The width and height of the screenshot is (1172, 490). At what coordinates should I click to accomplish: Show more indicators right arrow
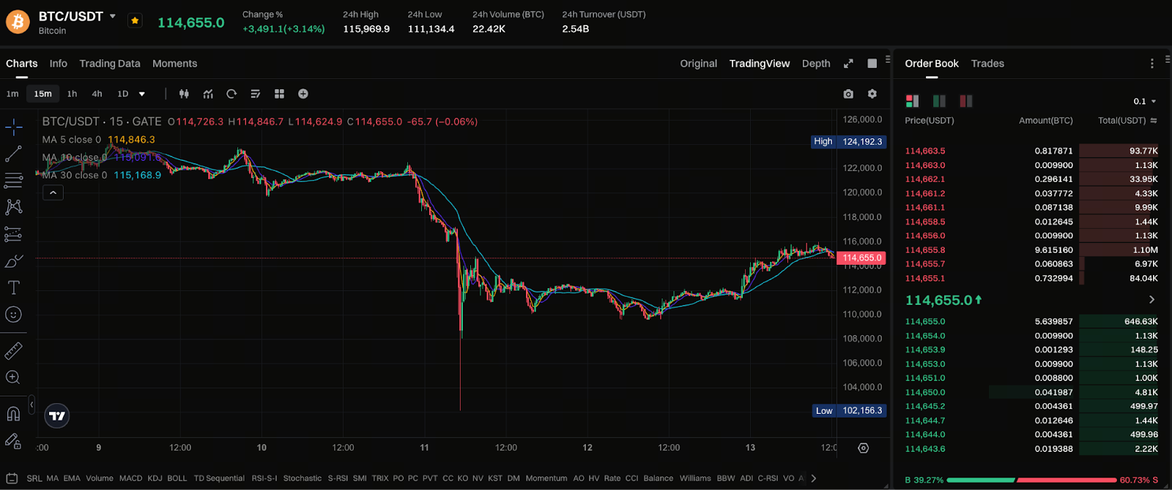pos(814,478)
